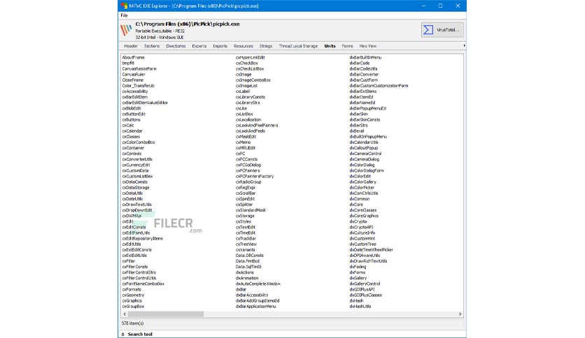This screenshot has height=338, width=585.
Task: Maximize the EXE Explorer window
Action: pos(440,6)
